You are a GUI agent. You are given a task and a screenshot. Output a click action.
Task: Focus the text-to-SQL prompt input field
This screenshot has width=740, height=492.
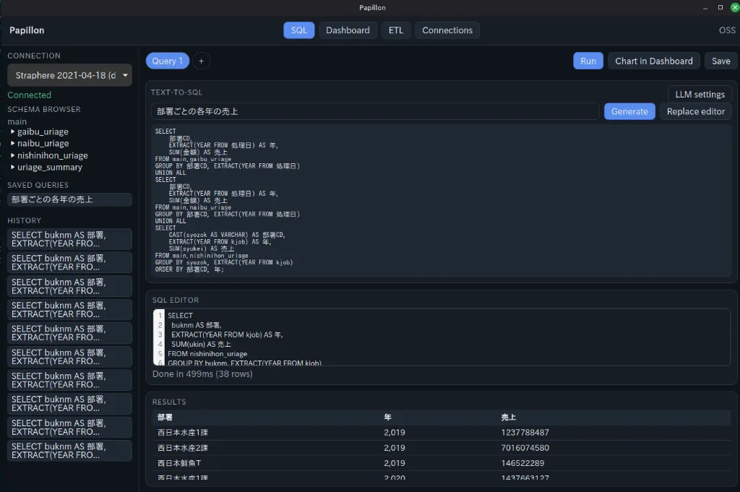coord(375,111)
